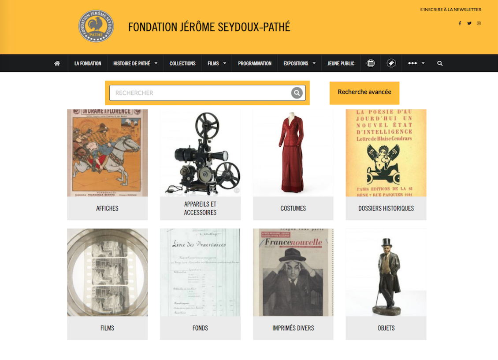The image size is (498, 360).
Task: Open the three-dots more menu
Action: [x=416, y=63]
